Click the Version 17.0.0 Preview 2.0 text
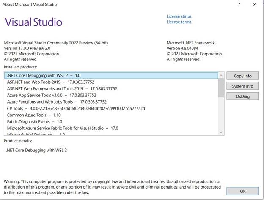Screen dimensions: 264x200 click(x=27, y=48)
